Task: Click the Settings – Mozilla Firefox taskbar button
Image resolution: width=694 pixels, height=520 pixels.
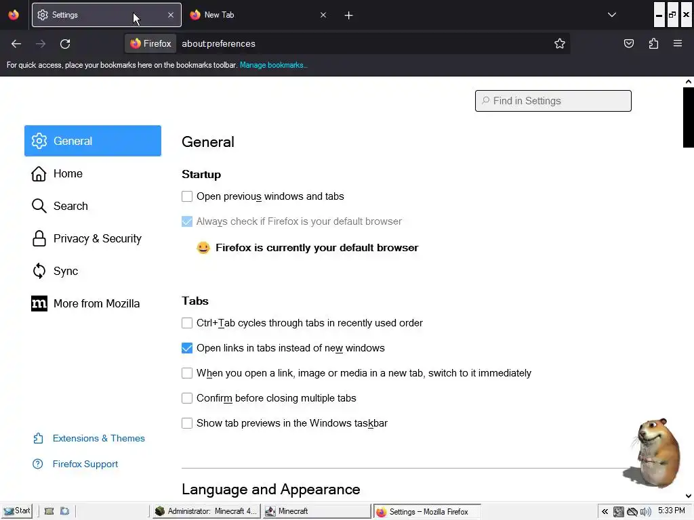Action: click(427, 512)
